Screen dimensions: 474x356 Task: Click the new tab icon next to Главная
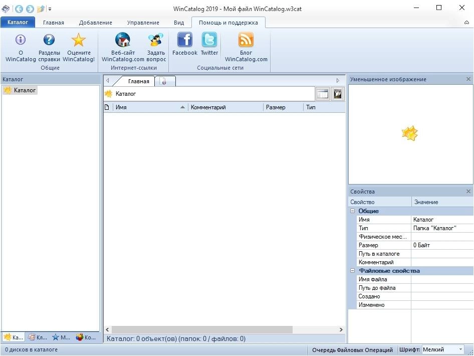[x=163, y=81]
